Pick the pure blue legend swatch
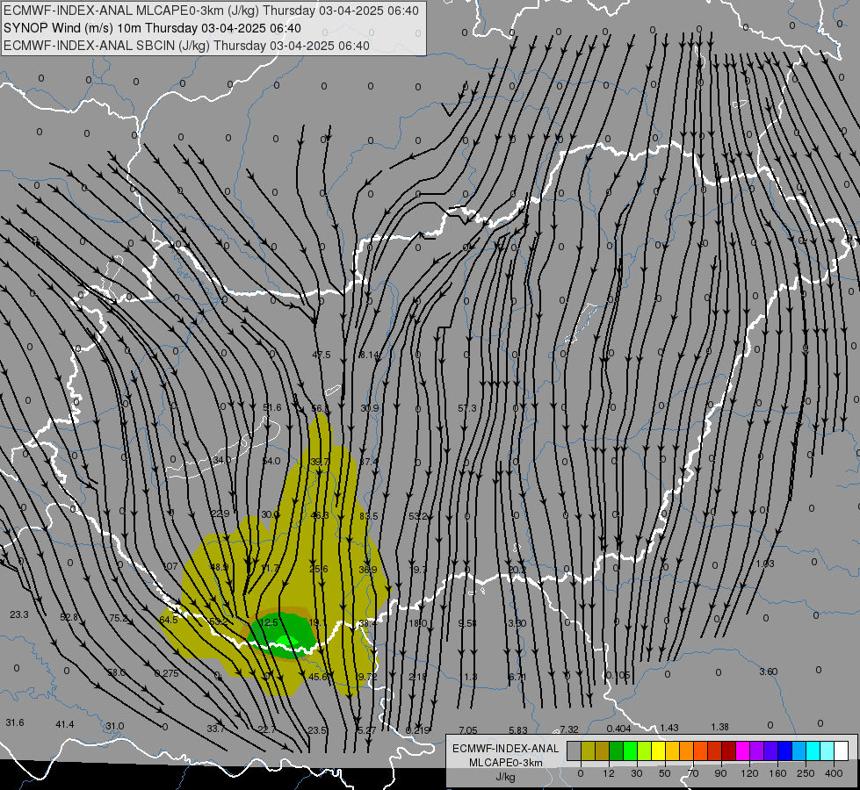Screen dimensions: 860x790 point(784,750)
